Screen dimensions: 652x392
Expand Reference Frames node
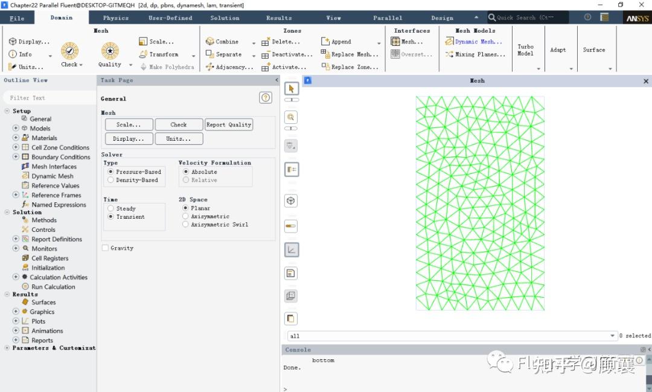pos(16,194)
